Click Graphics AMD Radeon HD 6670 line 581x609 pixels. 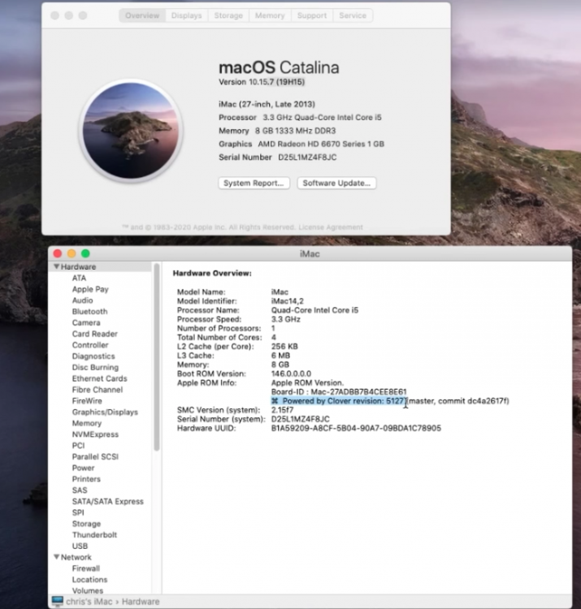(301, 144)
